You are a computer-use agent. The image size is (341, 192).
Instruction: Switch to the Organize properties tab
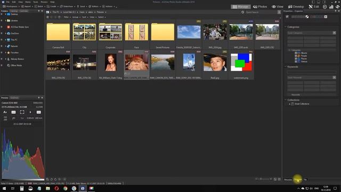(x=298, y=180)
